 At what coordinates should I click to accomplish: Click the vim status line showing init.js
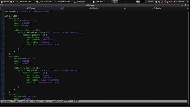(x=94, y=101)
